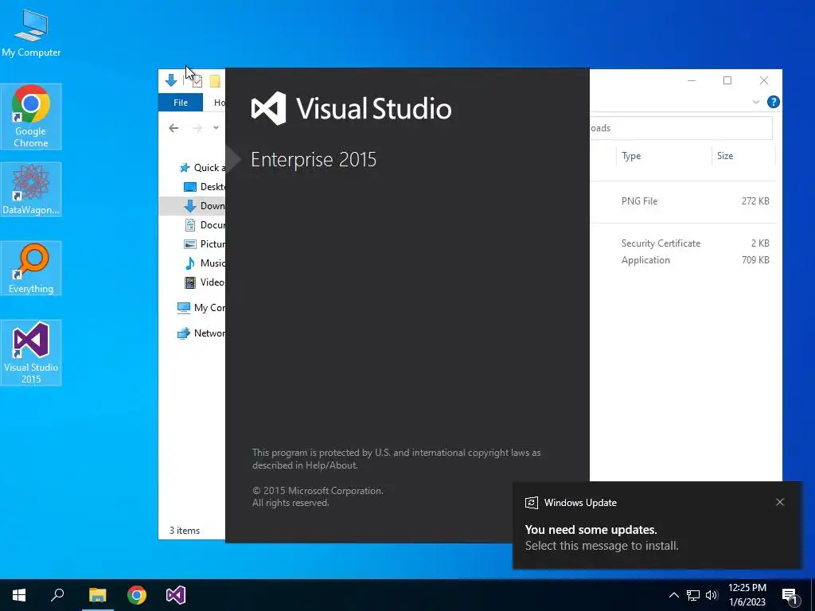Open network status tray icon
This screenshot has height=611, width=815.
[x=693, y=595]
